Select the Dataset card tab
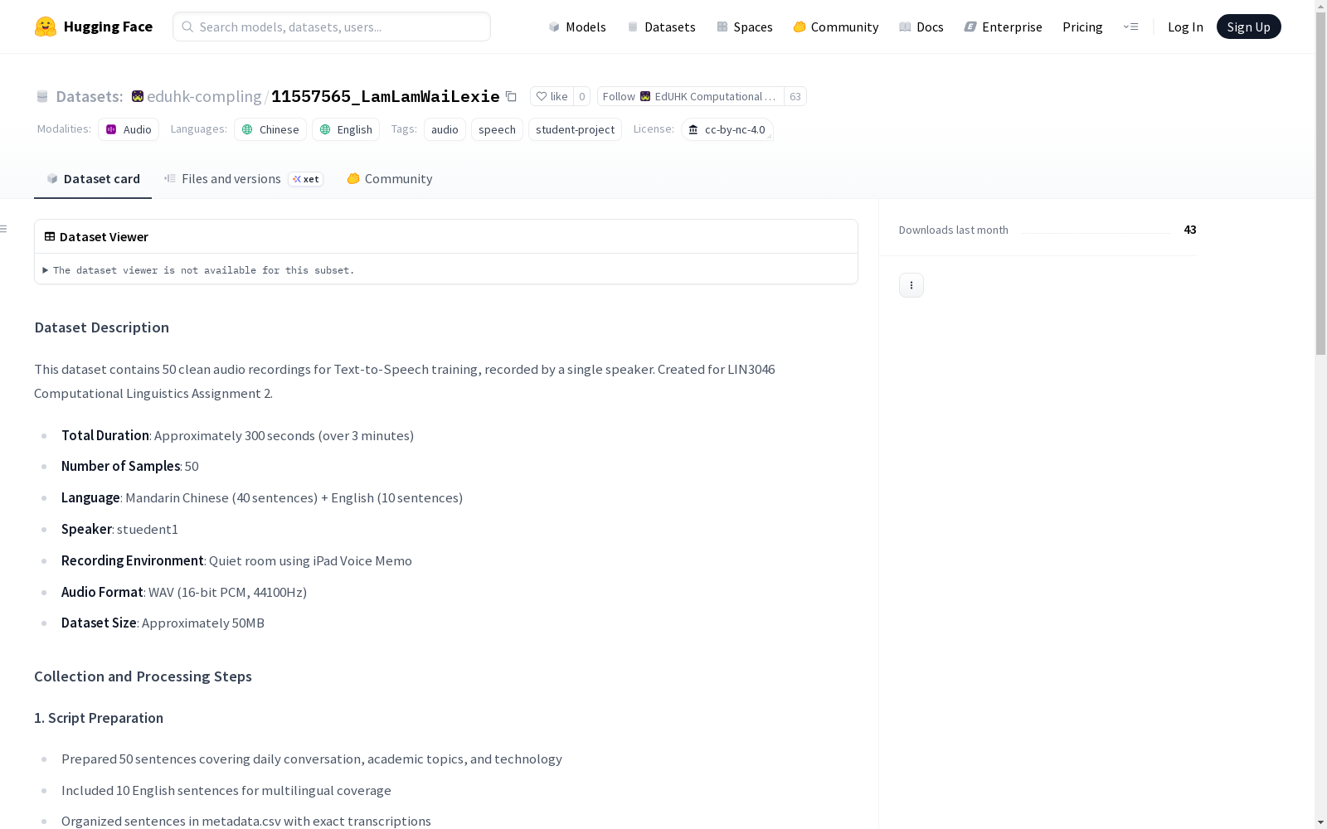The image size is (1327, 829). (x=93, y=179)
